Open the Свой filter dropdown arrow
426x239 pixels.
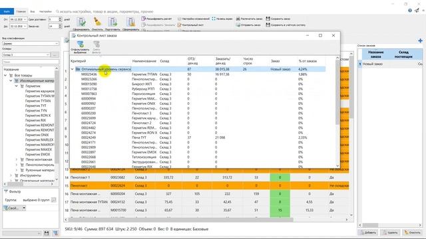(24, 208)
